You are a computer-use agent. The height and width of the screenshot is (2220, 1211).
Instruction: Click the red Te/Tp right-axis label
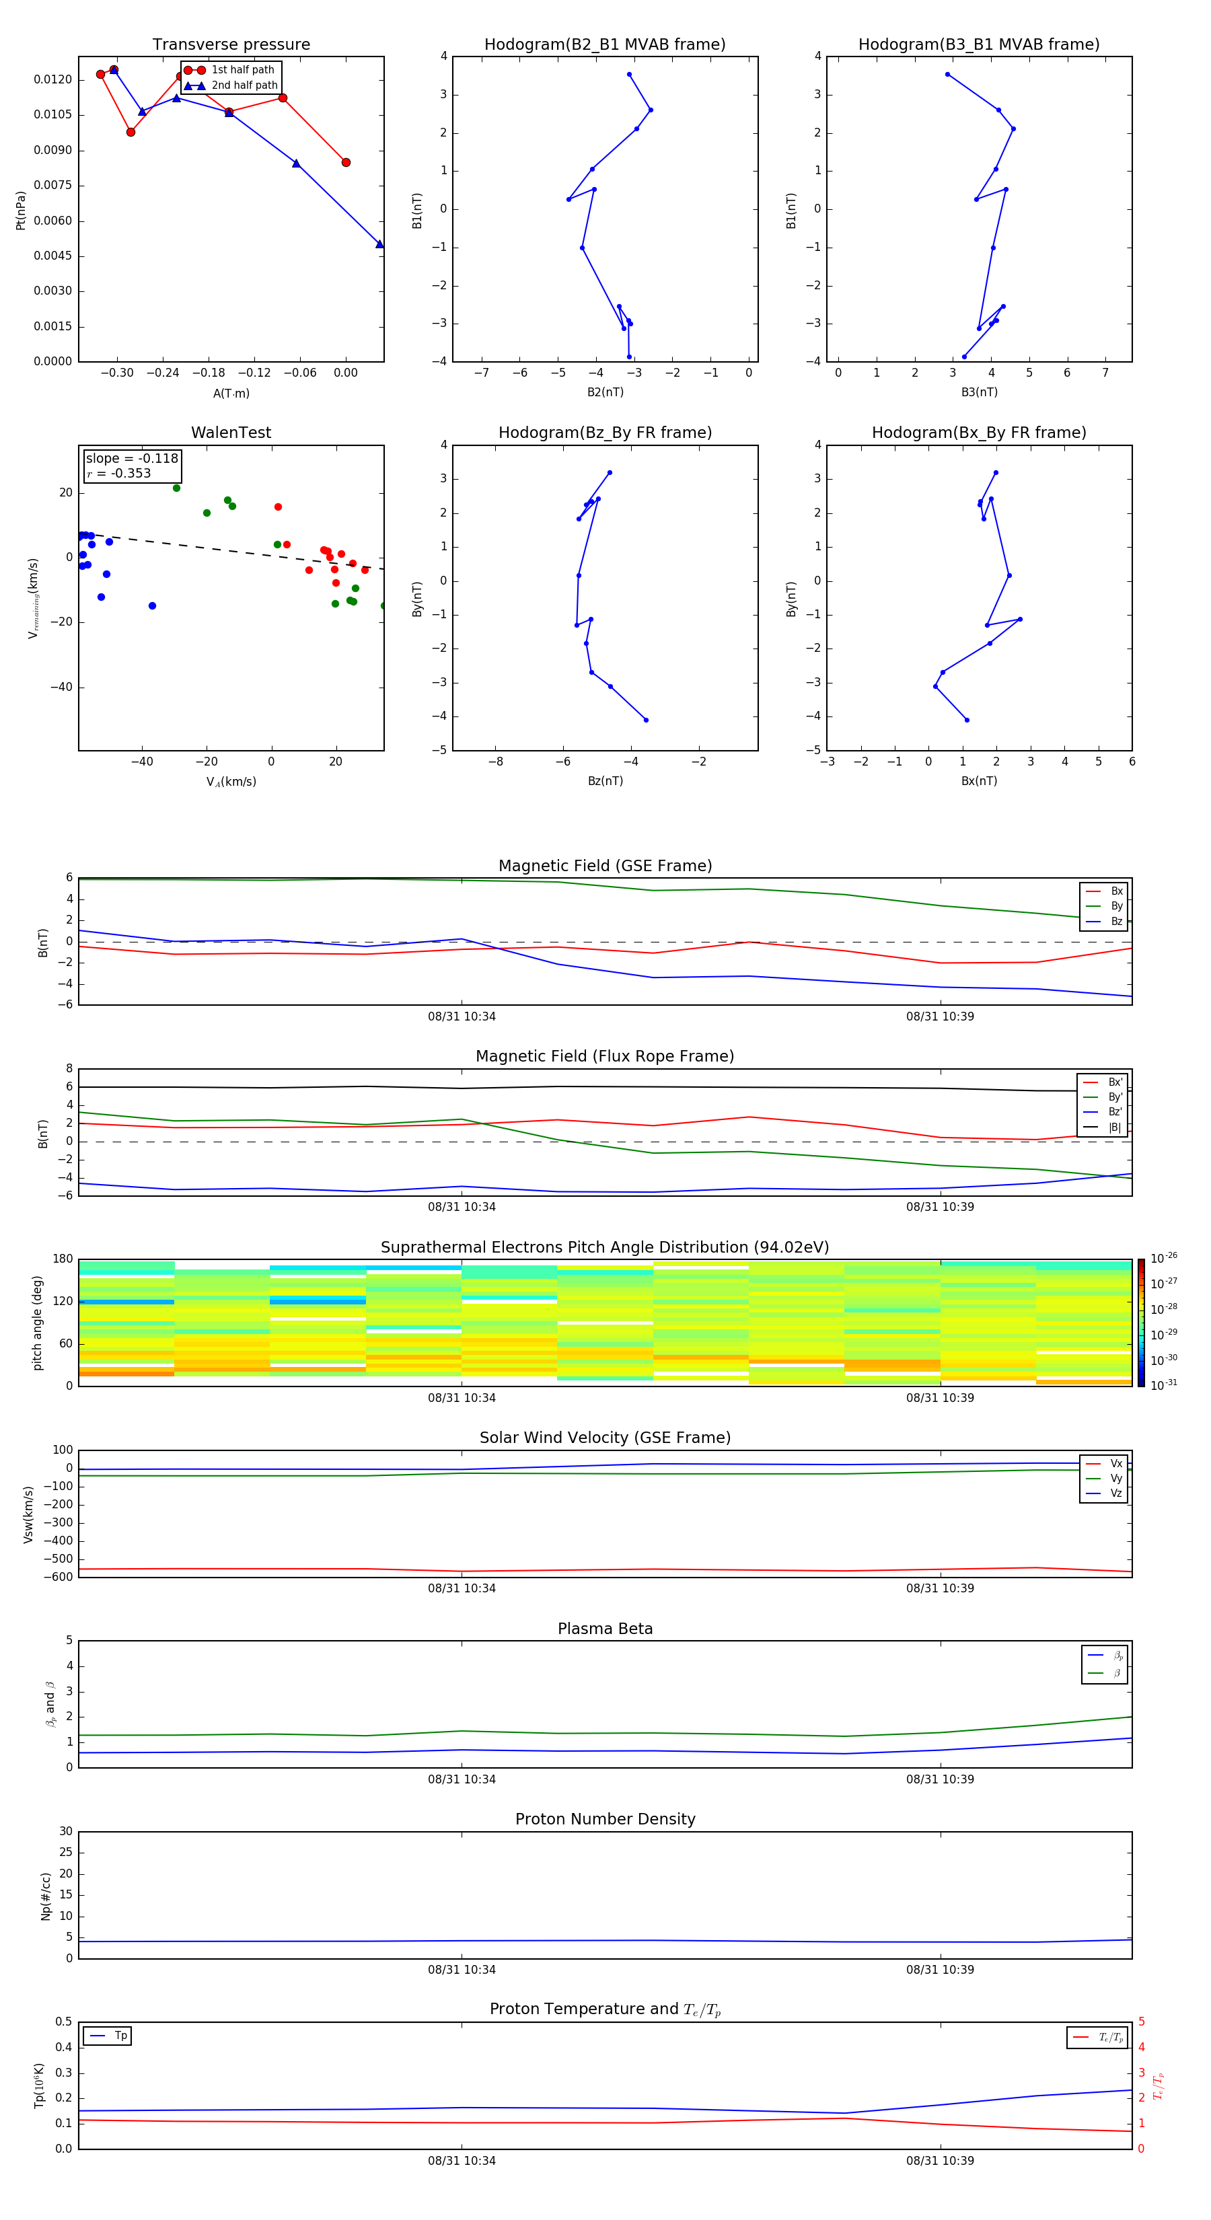tap(1159, 2085)
